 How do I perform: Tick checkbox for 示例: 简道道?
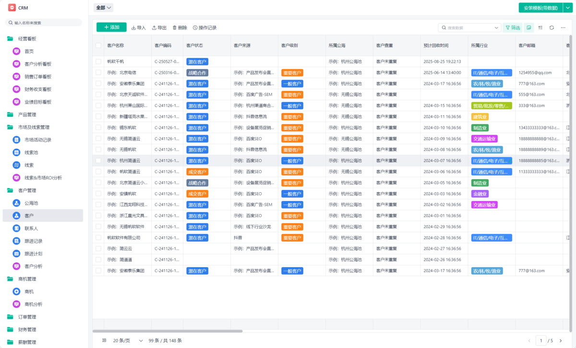click(98, 260)
